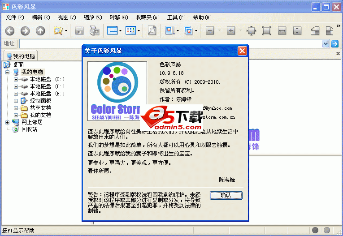Collapse the 我的电脑 tree node

(8, 72)
